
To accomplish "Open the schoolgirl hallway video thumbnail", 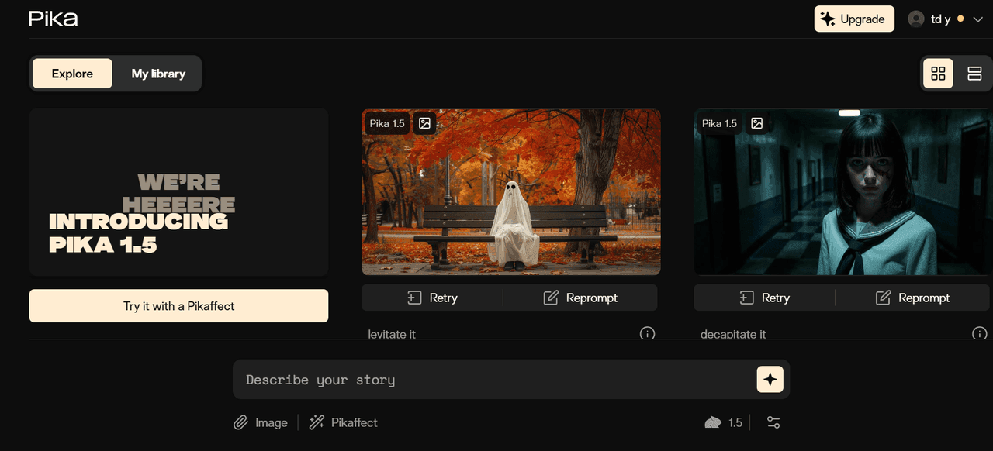I will tap(843, 192).
